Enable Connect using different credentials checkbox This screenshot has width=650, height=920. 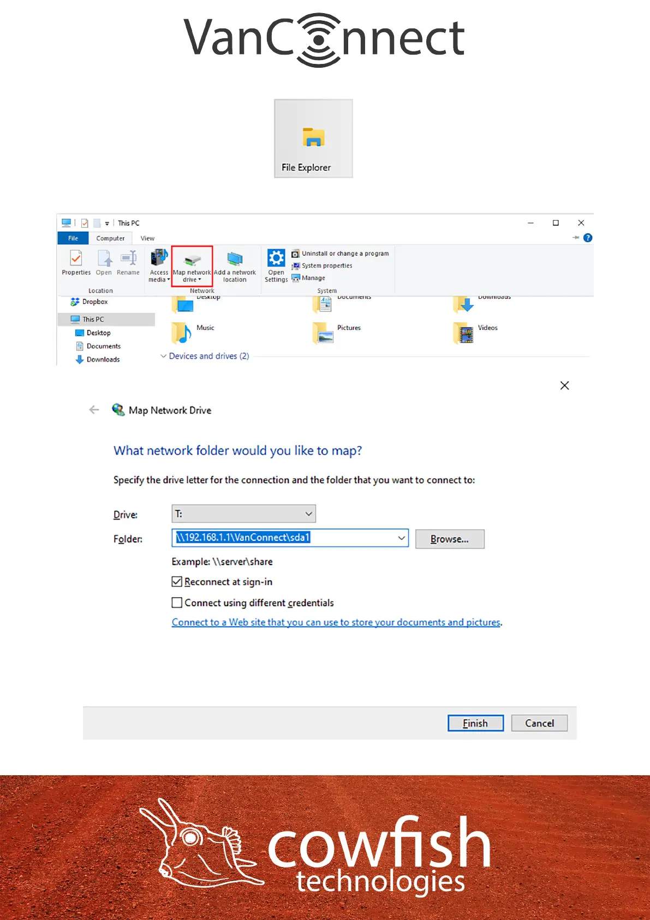tap(177, 603)
